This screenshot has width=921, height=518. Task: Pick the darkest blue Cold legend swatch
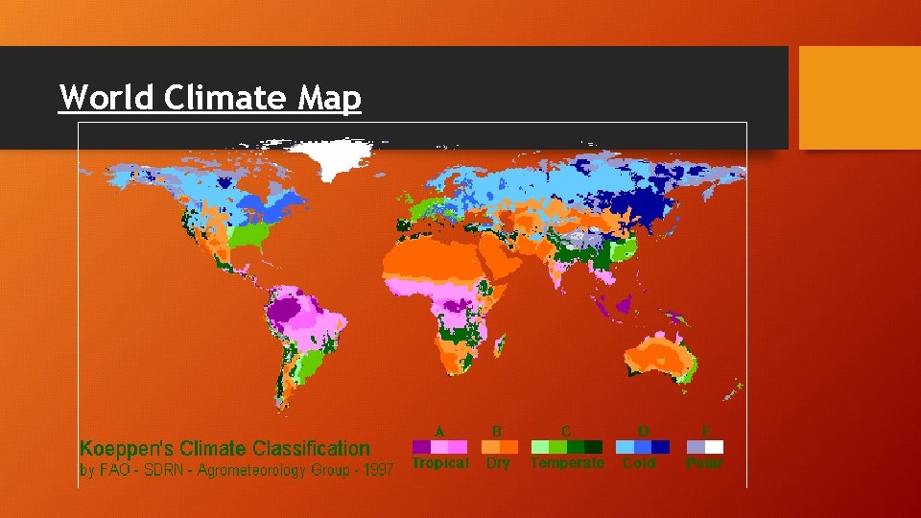tap(660, 447)
